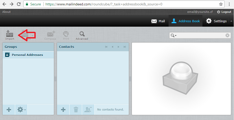234x120 pixels.
Task: Collapse header with small triangle toggle
Action: (231, 21)
